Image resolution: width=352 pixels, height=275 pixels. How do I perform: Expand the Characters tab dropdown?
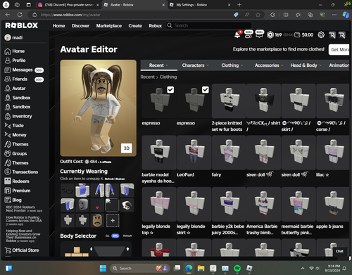(195, 65)
